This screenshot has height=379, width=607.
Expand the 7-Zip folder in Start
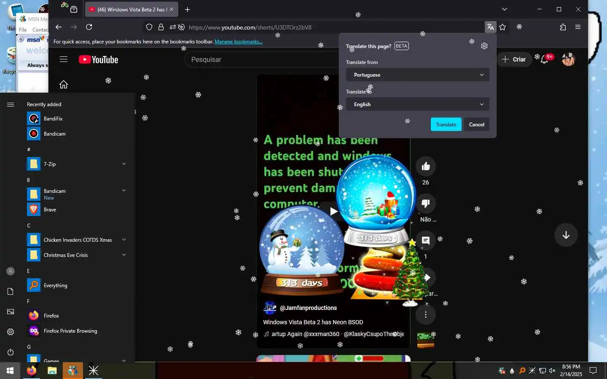click(124, 164)
